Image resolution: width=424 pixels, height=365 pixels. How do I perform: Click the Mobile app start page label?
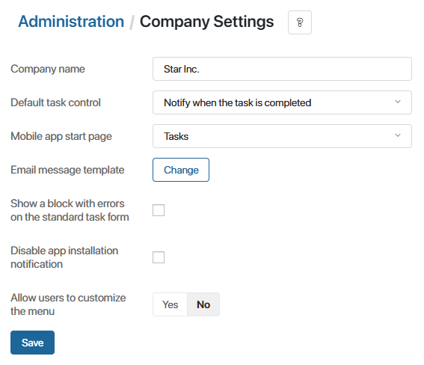pyautogui.click(x=61, y=136)
